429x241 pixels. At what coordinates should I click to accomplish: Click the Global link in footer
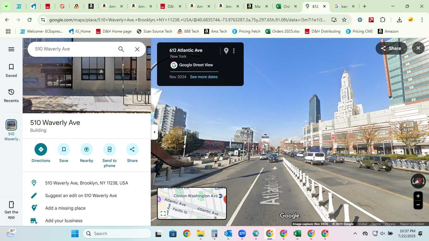tap(362, 224)
